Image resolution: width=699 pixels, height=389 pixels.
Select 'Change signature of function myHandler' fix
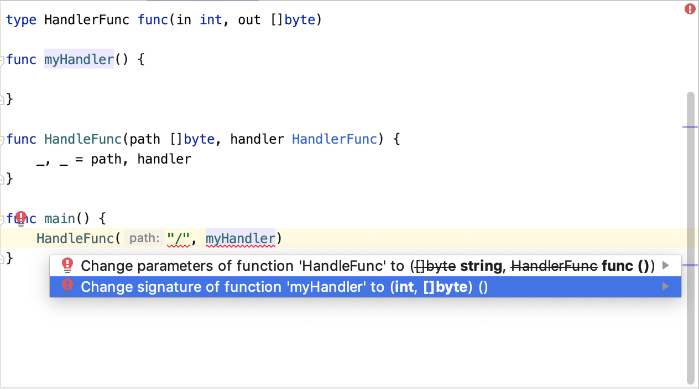366,287
